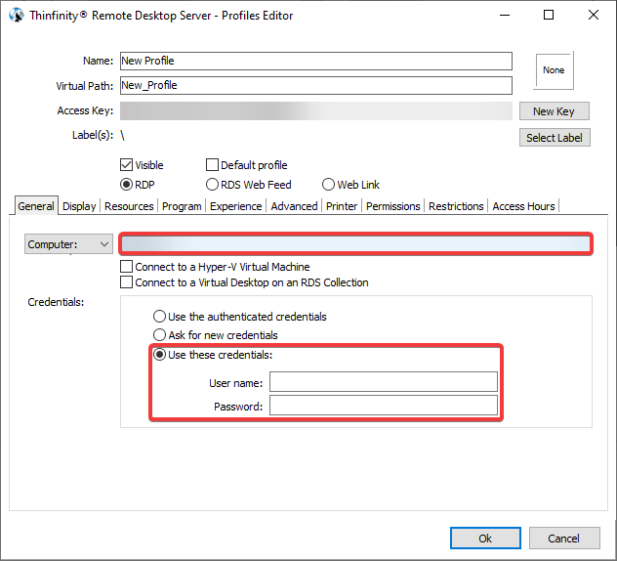
Task: Go to the Advanced tab
Action: click(x=294, y=206)
